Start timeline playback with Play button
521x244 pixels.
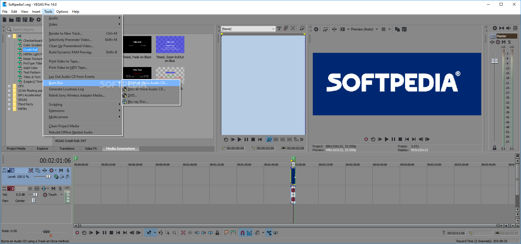click(x=98, y=233)
